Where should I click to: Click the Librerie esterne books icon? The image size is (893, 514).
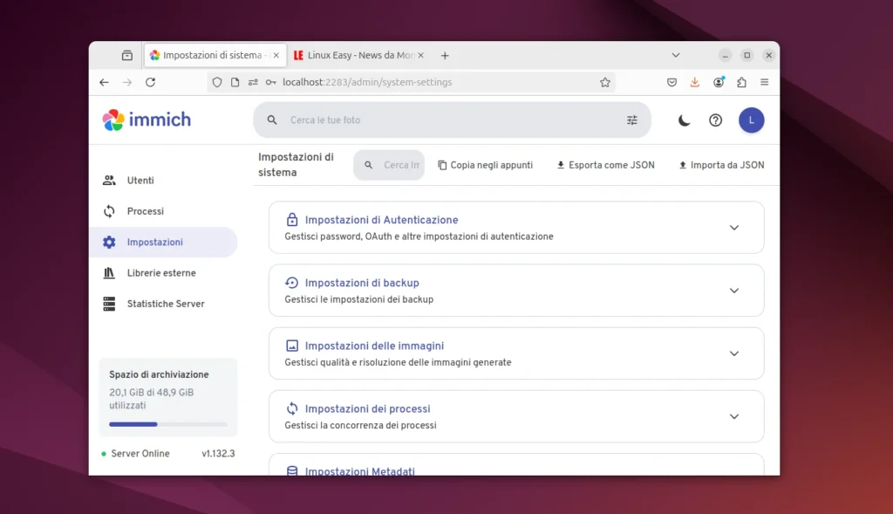pyautogui.click(x=109, y=273)
